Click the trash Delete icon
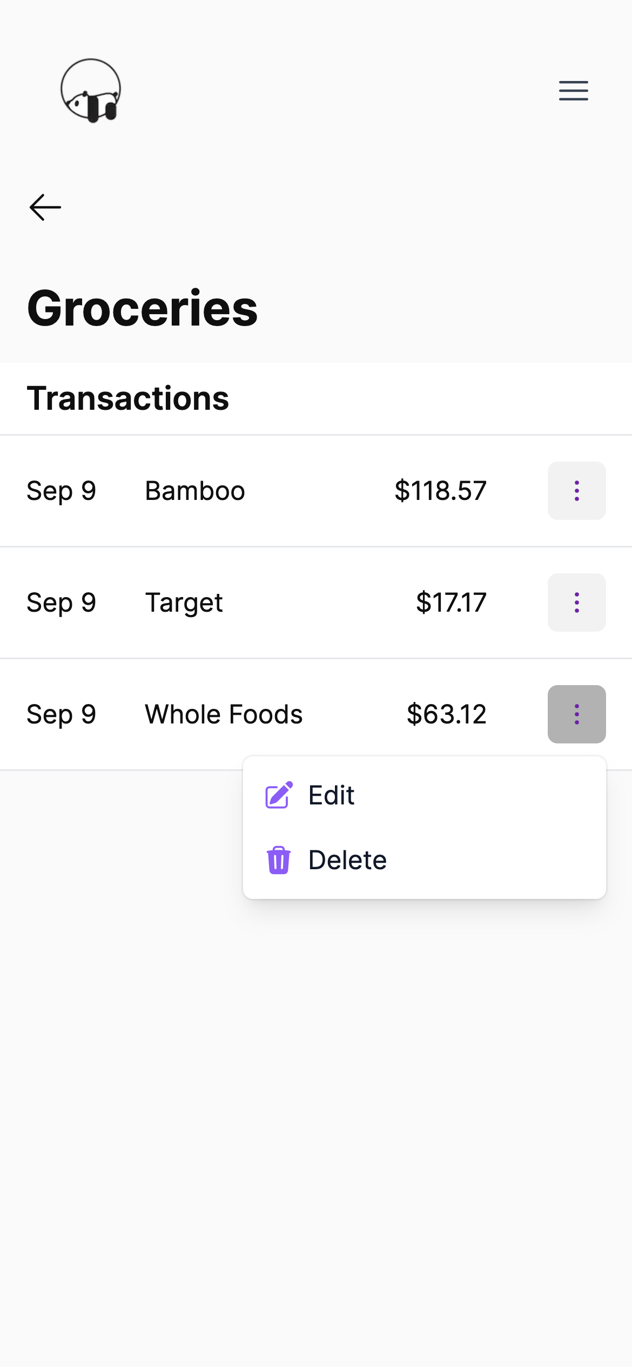 (279, 860)
